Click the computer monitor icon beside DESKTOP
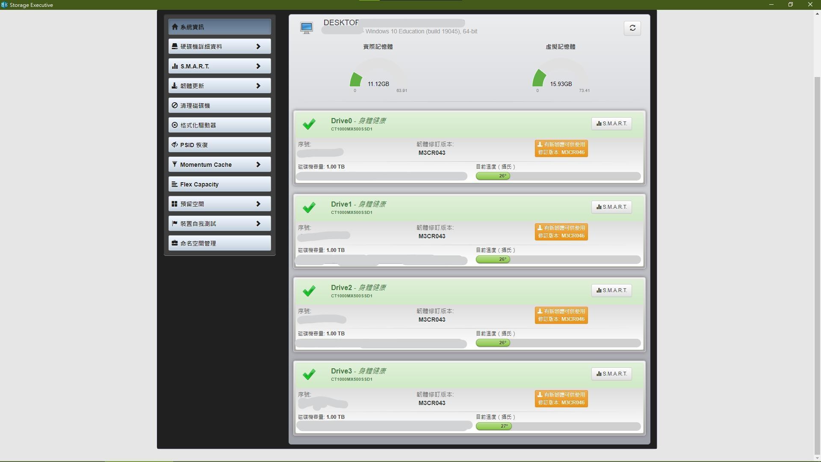The width and height of the screenshot is (821, 462). [306, 28]
